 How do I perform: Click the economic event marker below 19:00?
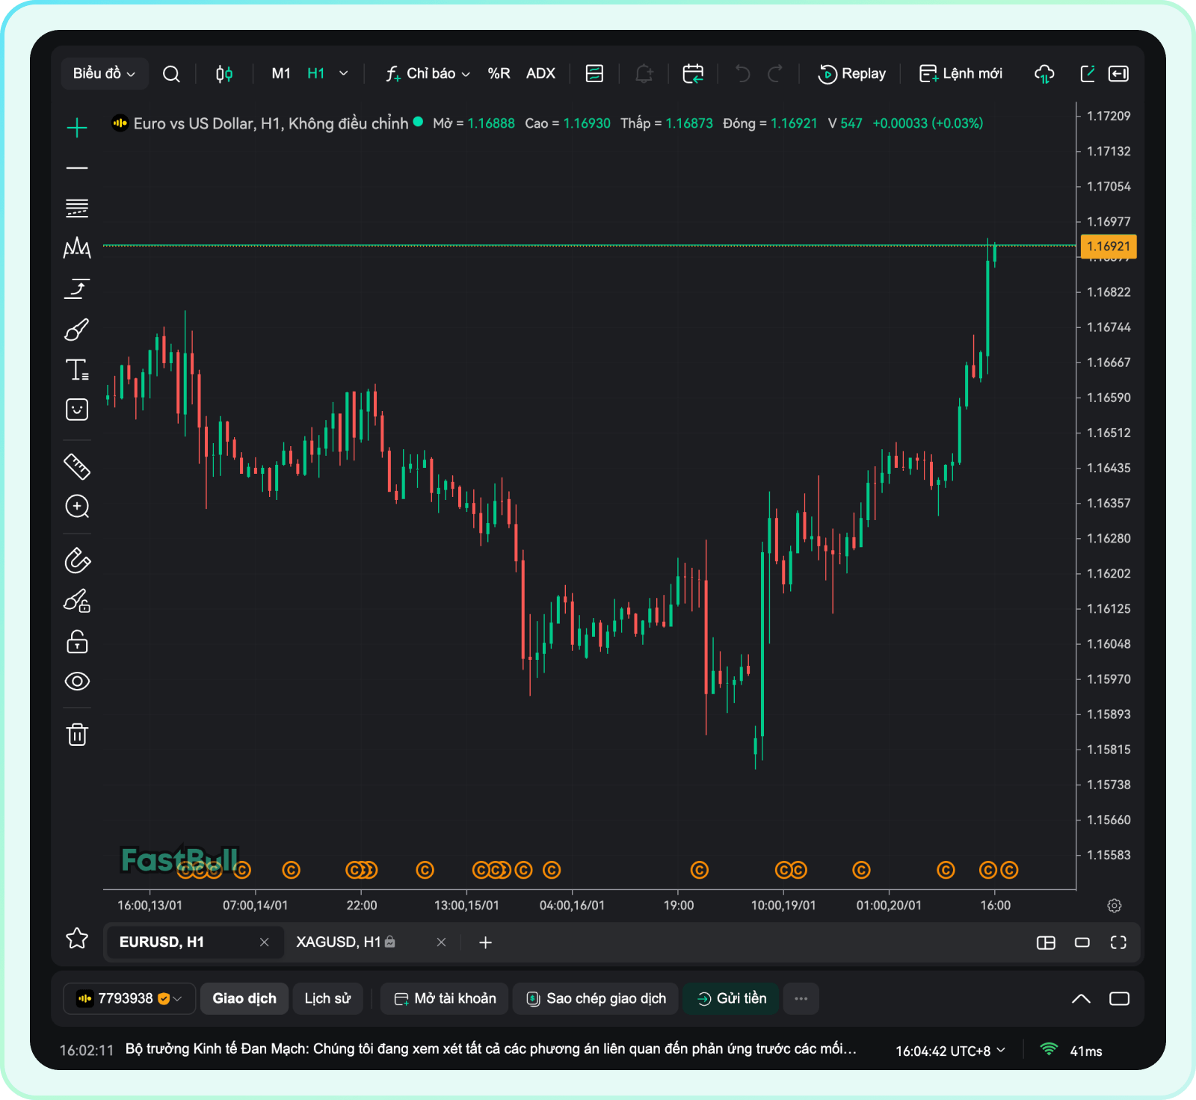(x=699, y=870)
